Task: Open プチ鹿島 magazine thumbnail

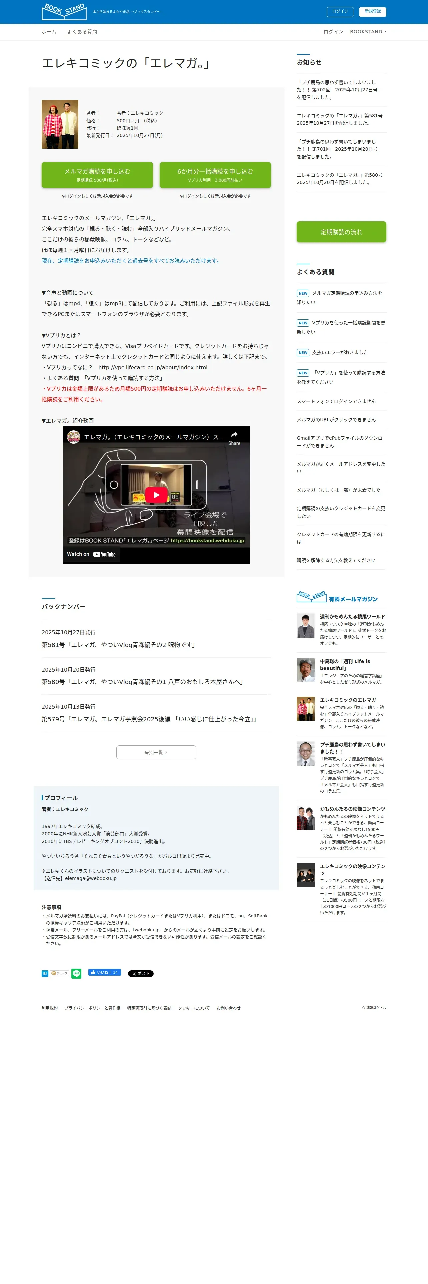Action: point(305,753)
